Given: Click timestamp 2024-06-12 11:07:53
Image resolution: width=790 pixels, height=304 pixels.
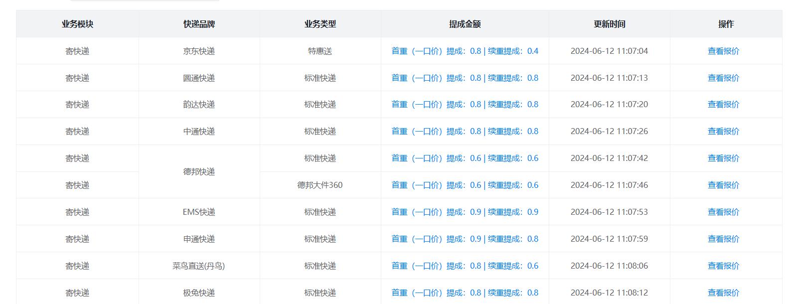Looking at the screenshot, I should [x=609, y=212].
